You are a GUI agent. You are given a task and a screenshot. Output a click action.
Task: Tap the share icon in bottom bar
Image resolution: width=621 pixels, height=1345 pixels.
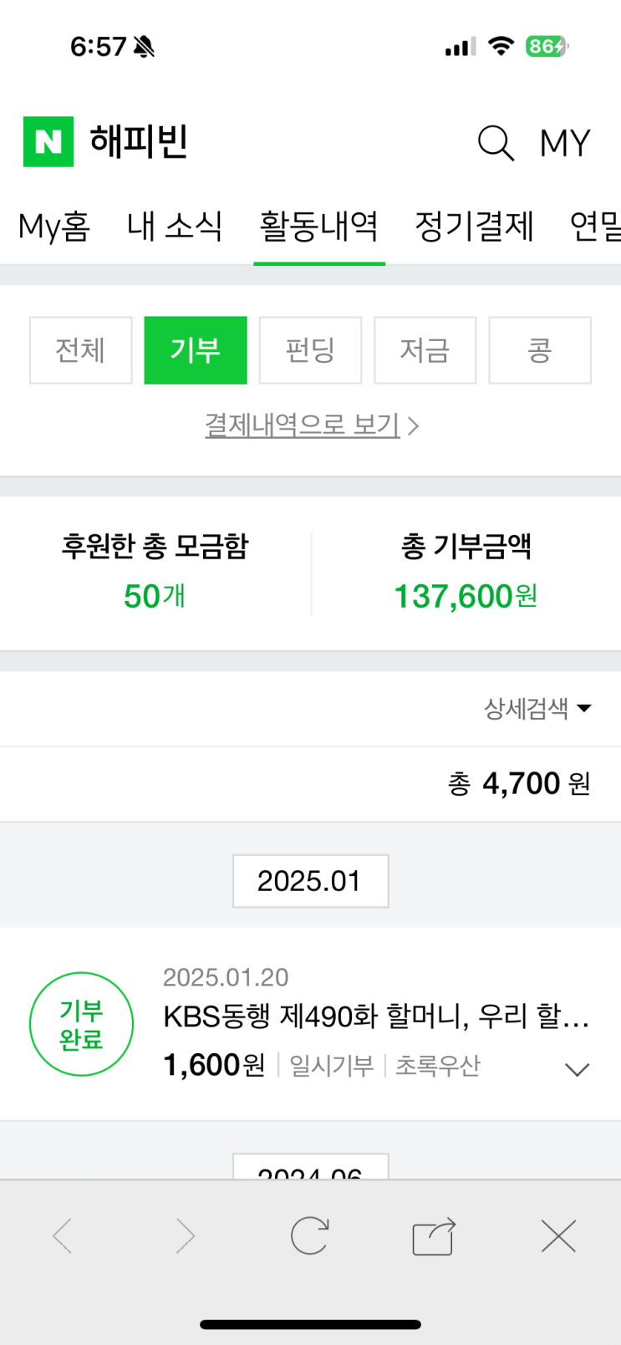click(434, 1236)
